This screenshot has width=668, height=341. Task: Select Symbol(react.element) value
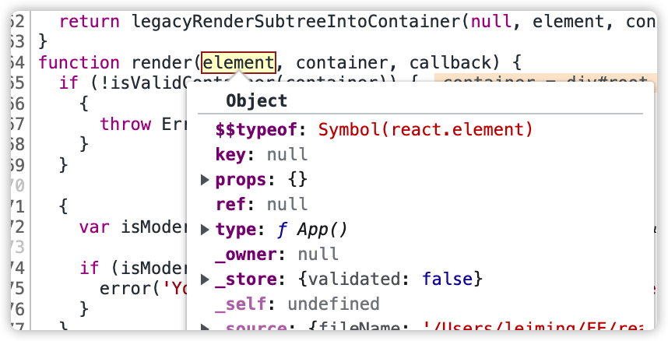425,129
